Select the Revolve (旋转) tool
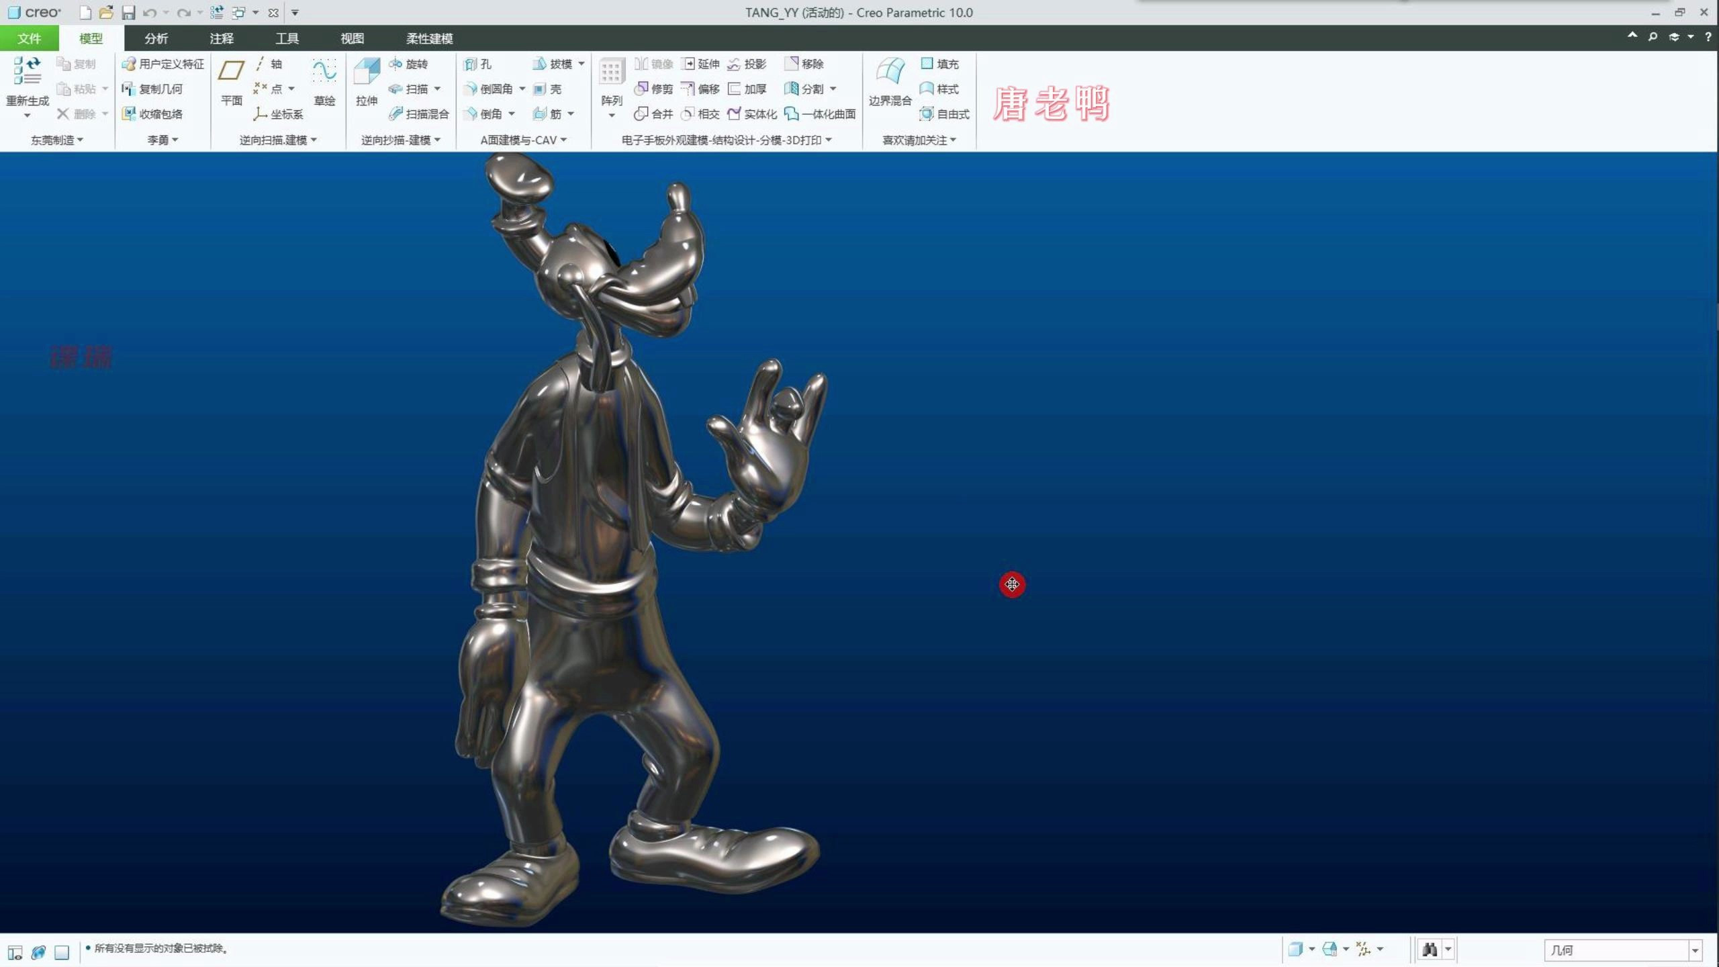Image resolution: width=1719 pixels, height=967 pixels. coord(408,64)
